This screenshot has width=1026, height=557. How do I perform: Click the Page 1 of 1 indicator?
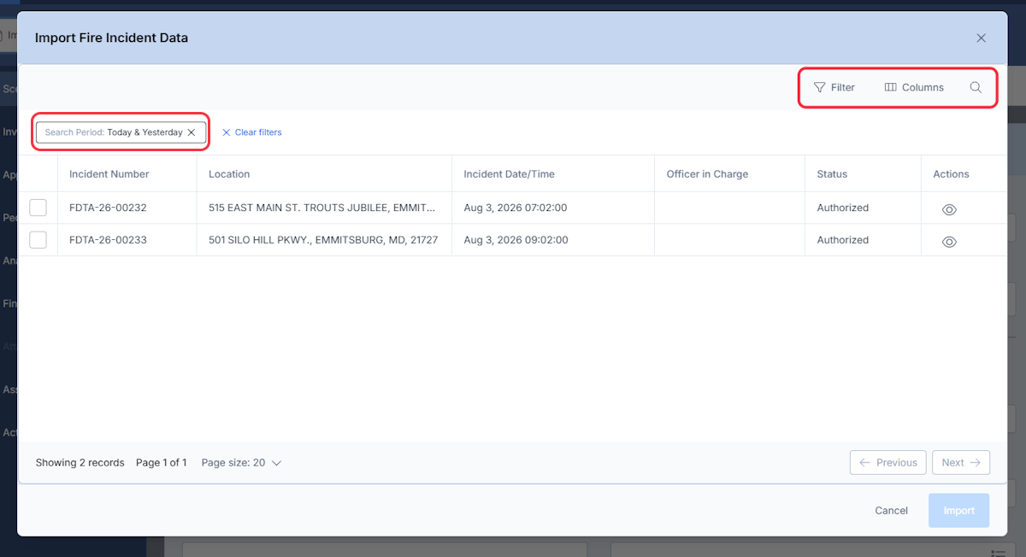[162, 463]
